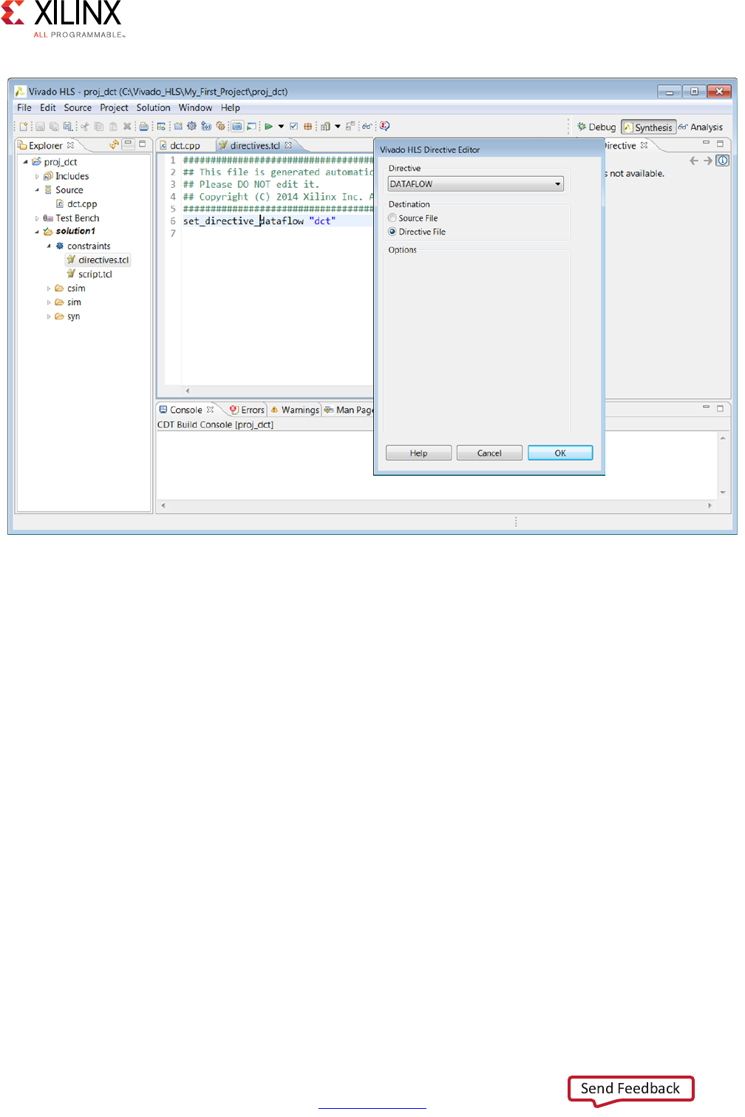Click the New Solution folder icon in toolbar
This screenshot has width=745, height=1117.
178,126
